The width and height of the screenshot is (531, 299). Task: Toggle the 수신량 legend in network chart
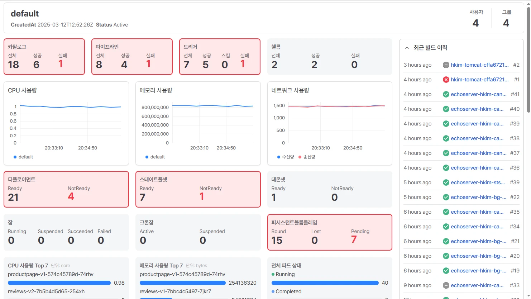point(286,157)
